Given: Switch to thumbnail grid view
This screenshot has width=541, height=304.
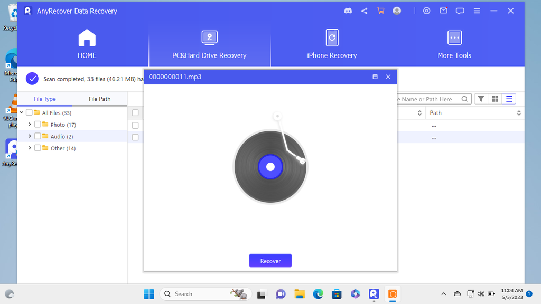Looking at the screenshot, I should [x=495, y=99].
